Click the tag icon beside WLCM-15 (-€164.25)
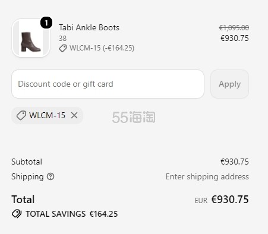Screen dimensions: 268x234 63,48
